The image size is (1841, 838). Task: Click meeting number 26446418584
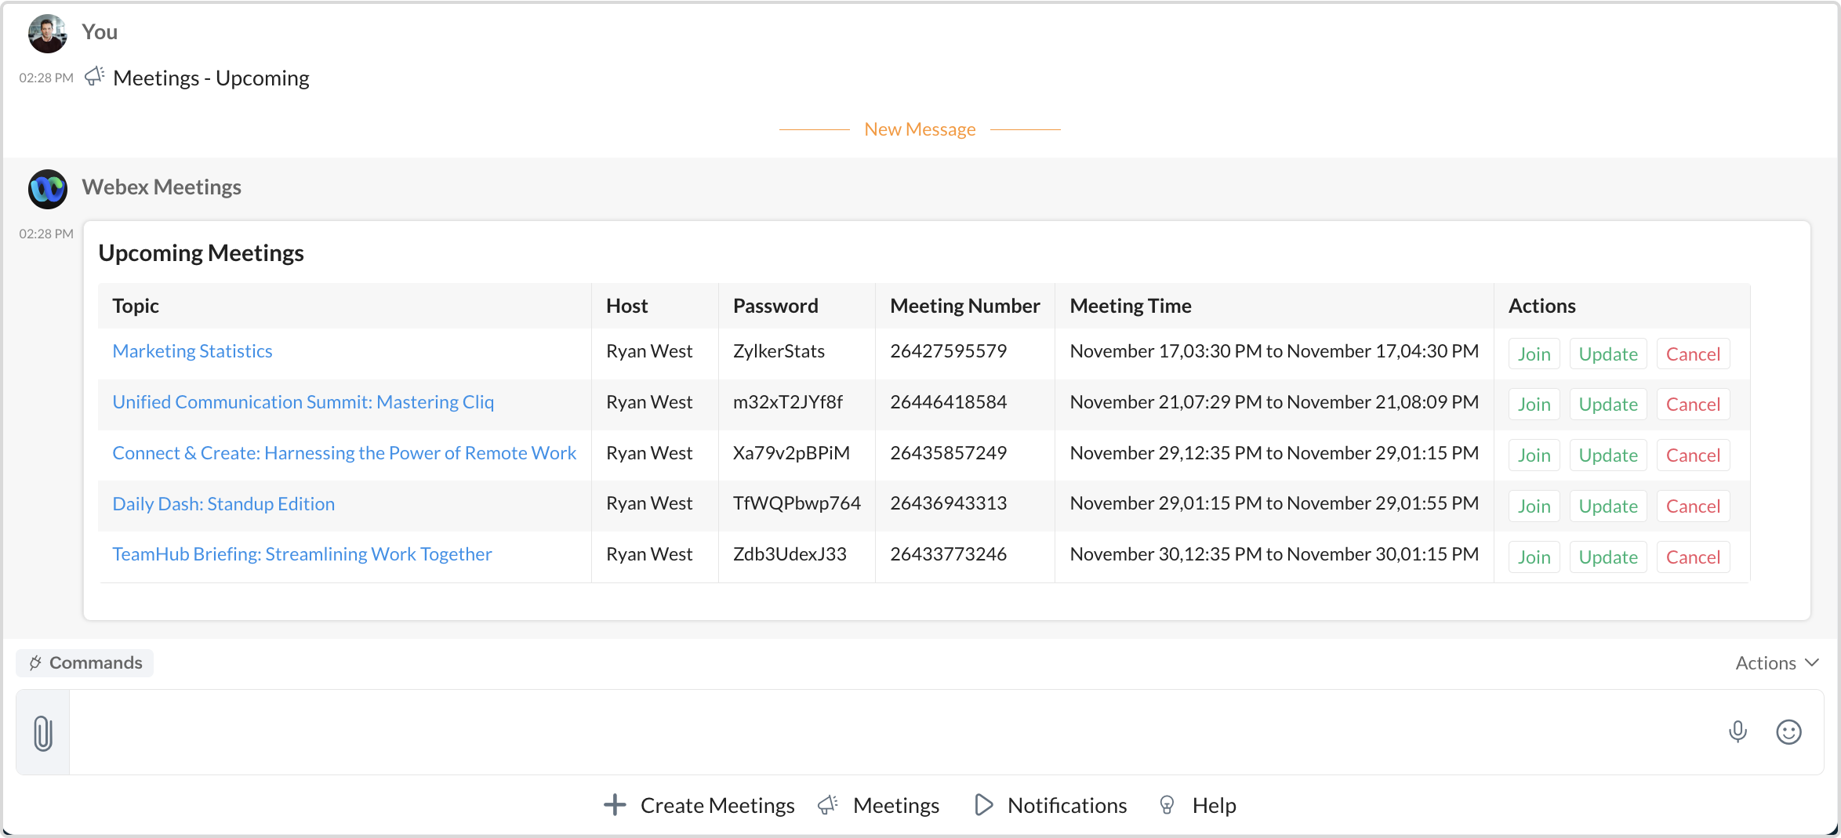tap(948, 402)
